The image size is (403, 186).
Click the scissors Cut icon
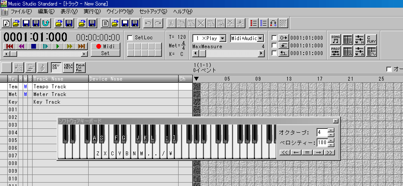(171, 23)
